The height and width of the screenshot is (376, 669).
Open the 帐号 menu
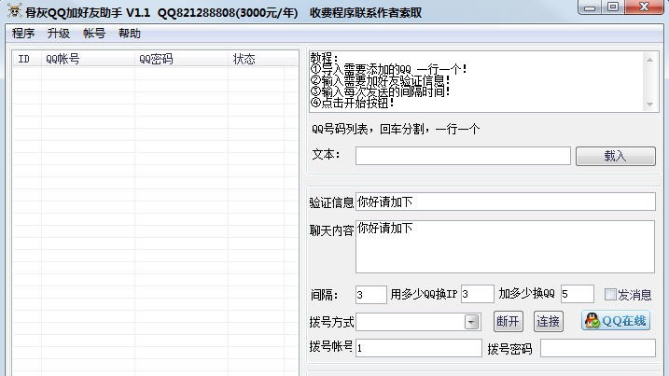tap(94, 34)
